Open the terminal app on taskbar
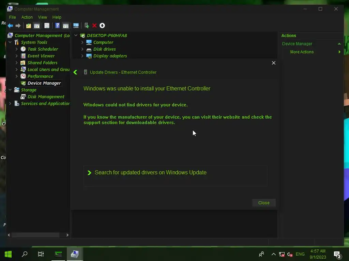The height and width of the screenshot is (261, 349). 58,254
